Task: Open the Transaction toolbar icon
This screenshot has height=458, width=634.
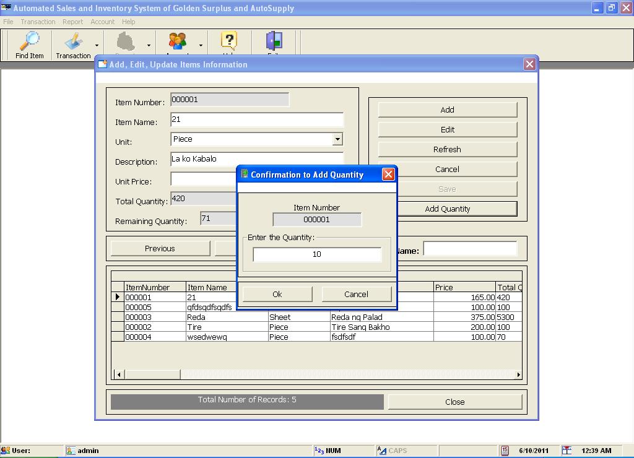Action: click(x=72, y=38)
